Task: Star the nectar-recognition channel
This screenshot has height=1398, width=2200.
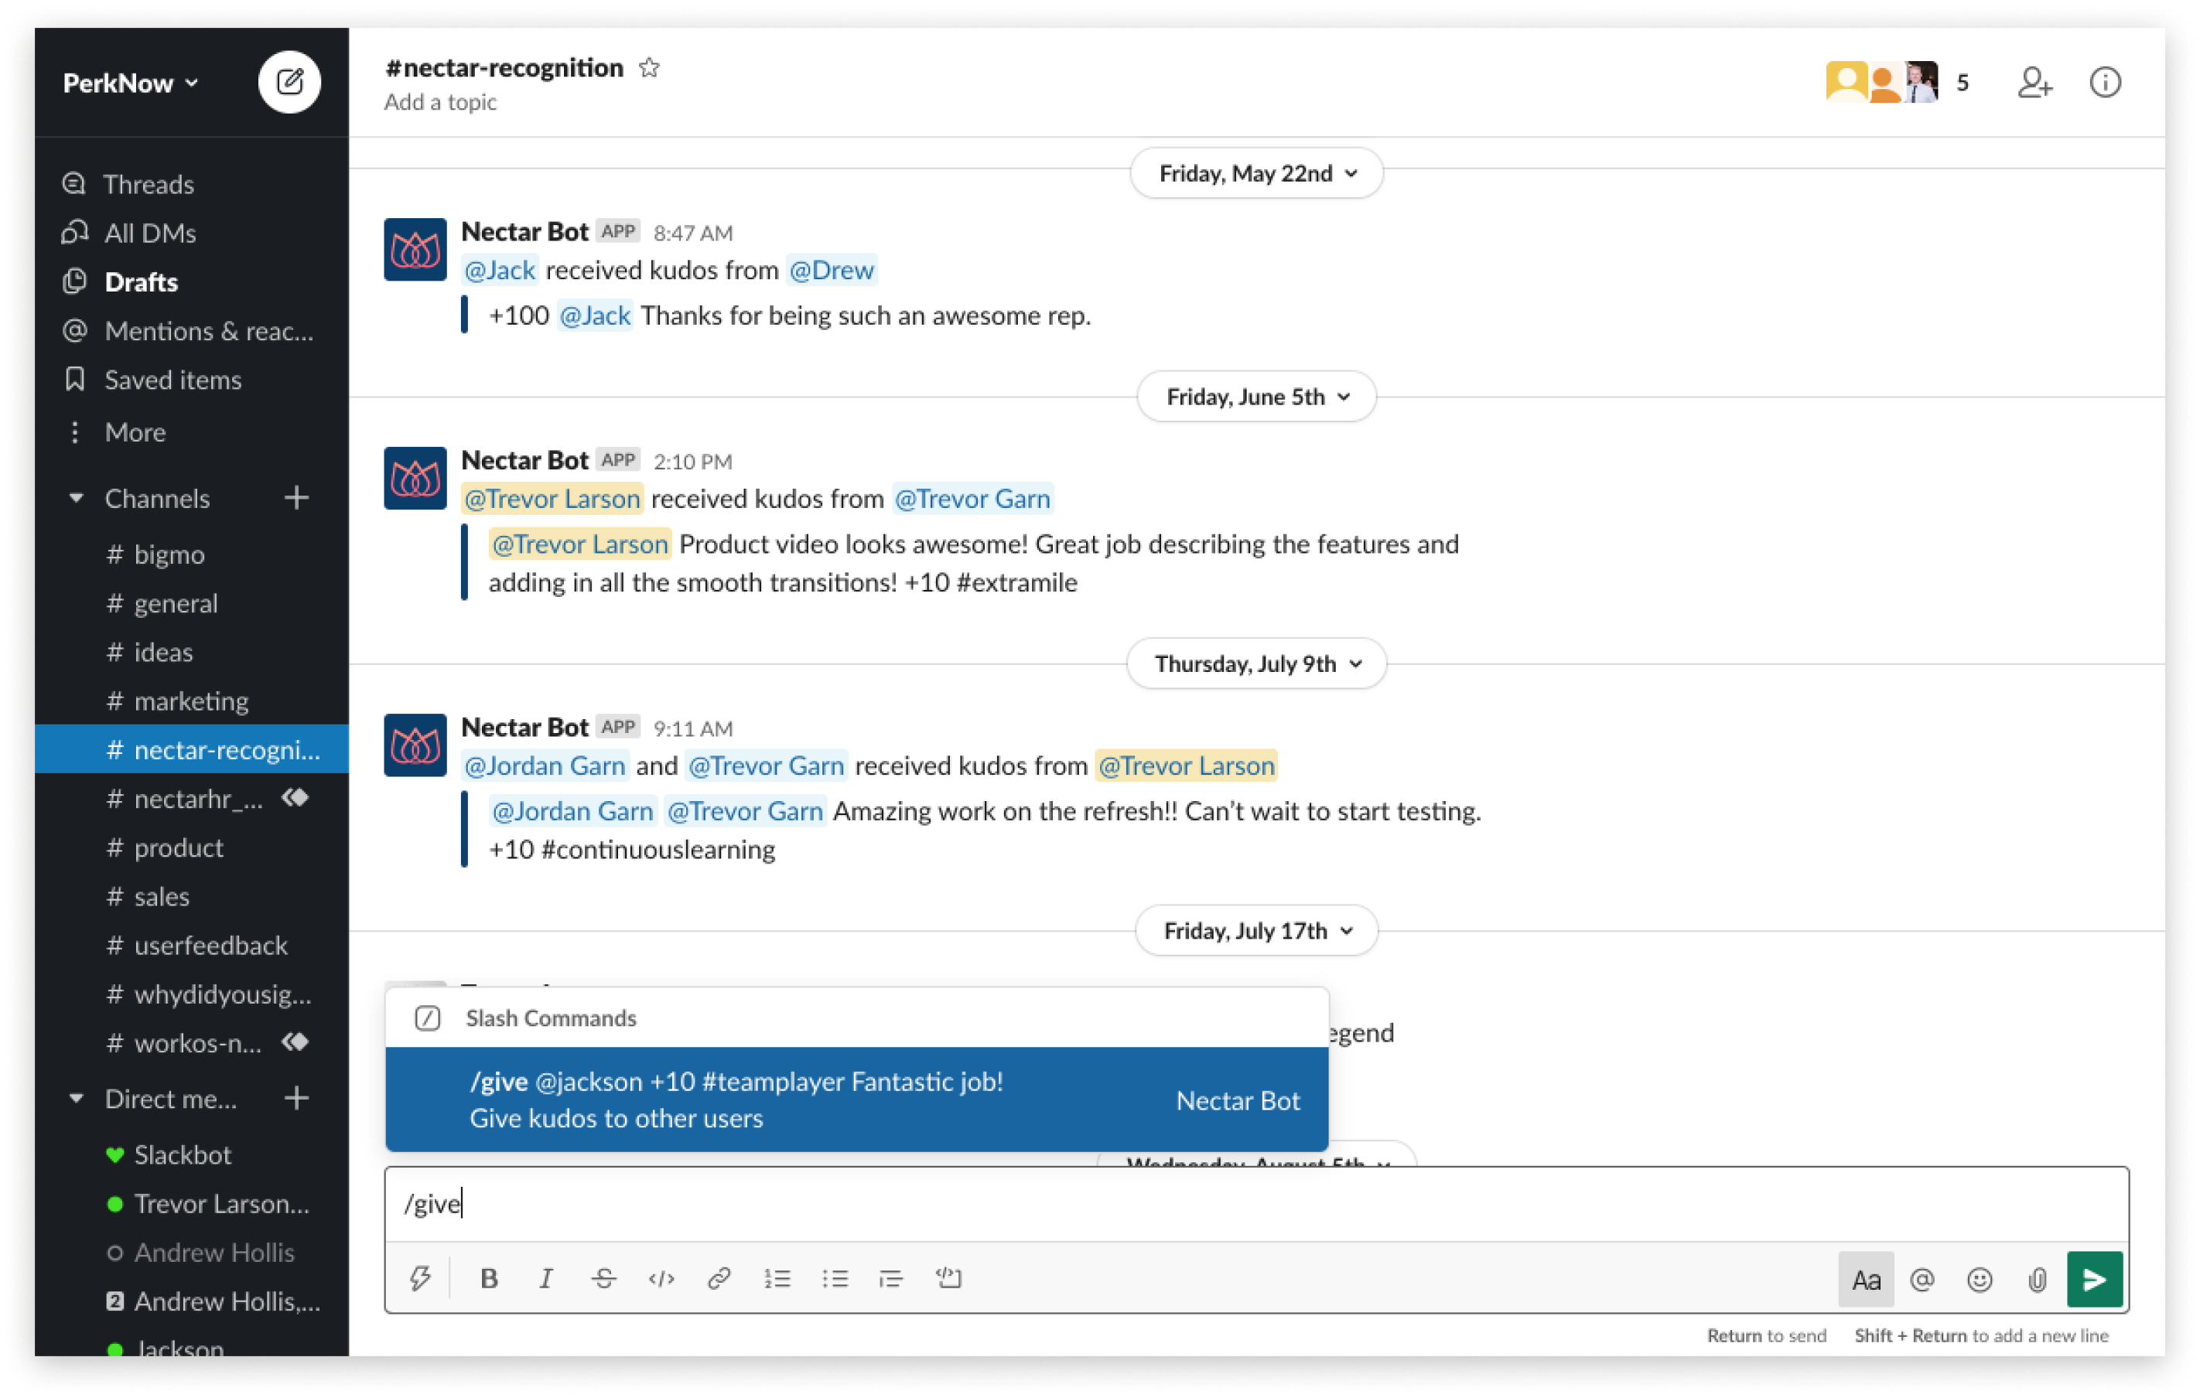Action: (650, 67)
